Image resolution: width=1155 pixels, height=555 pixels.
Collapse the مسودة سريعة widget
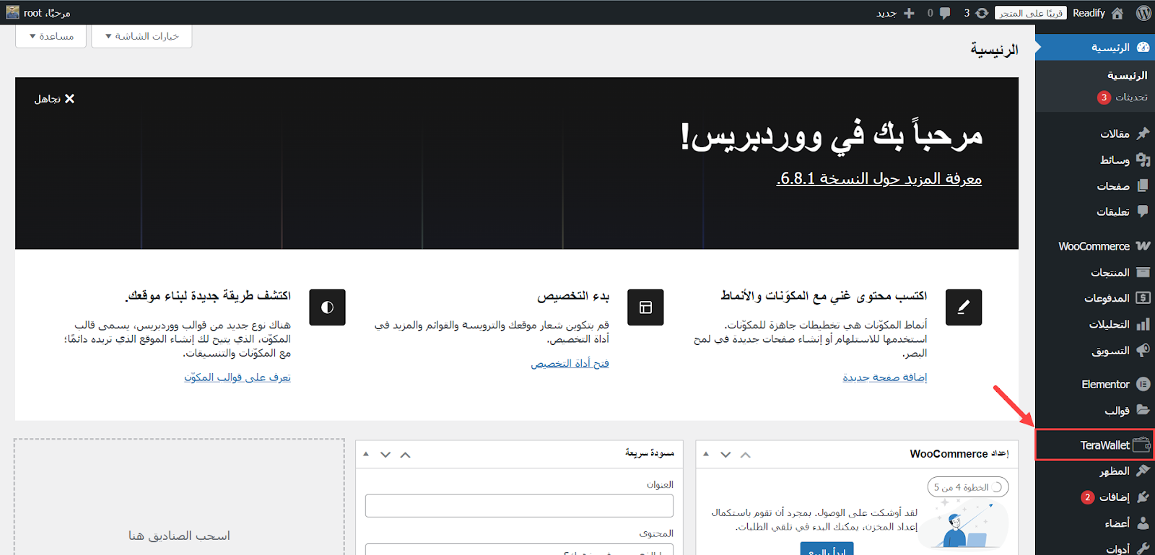(x=366, y=454)
